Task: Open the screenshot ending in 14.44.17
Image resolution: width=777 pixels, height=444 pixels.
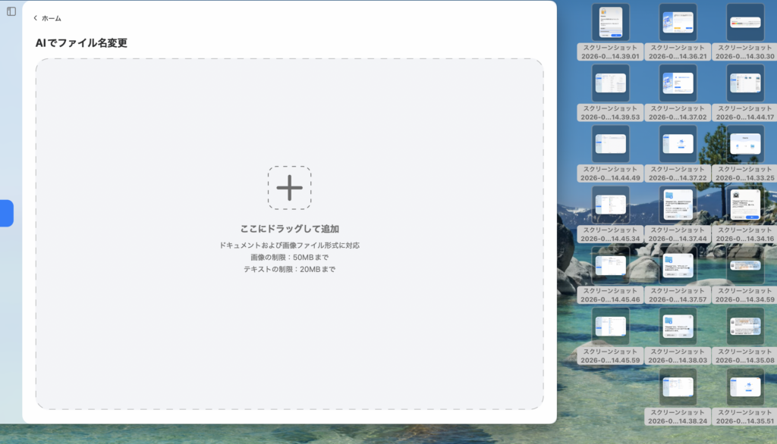Action: [744, 82]
